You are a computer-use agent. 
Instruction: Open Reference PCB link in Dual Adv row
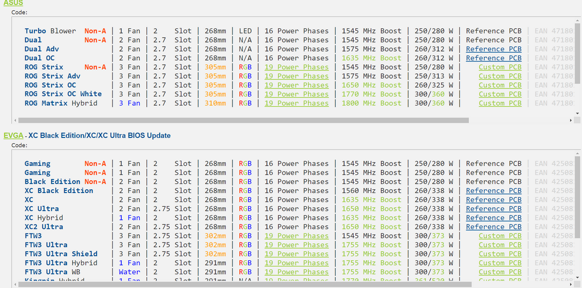[x=494, y=49]
